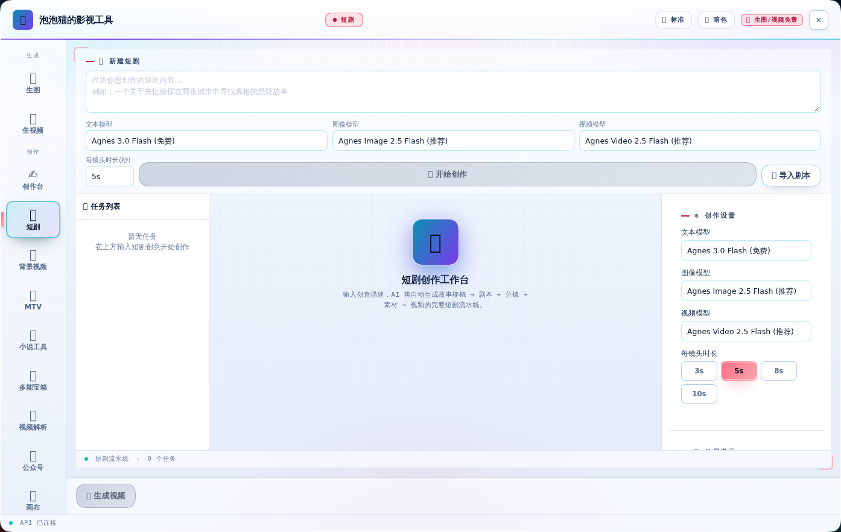Open the 生图 sidebar tool
The width and height of the screenshot is (841, 532).
33,83
